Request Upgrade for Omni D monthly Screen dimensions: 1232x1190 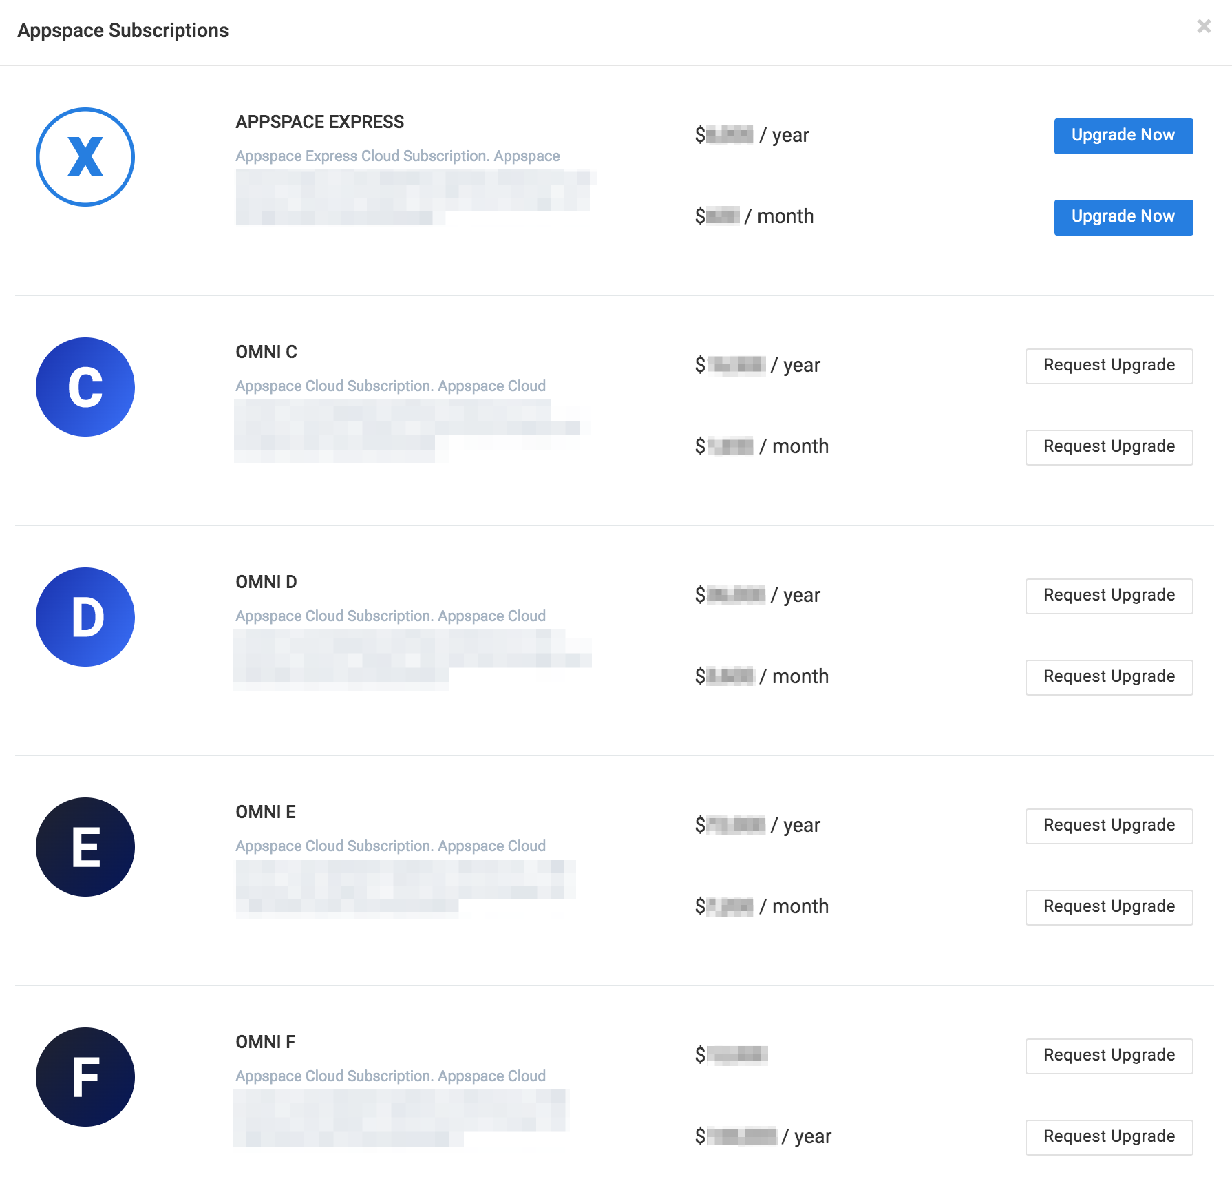pos(1109,677)
